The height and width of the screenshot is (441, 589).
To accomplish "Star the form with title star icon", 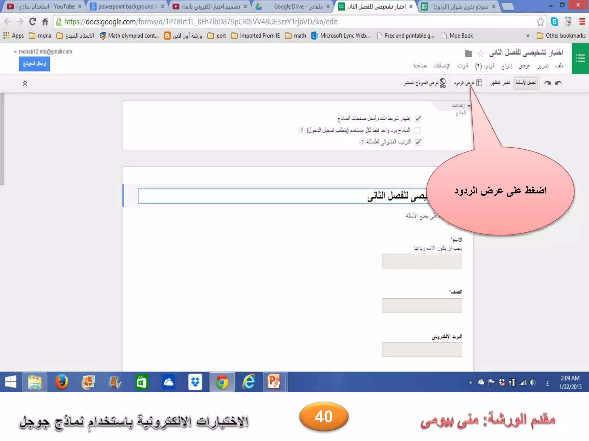I will point(481,53).
